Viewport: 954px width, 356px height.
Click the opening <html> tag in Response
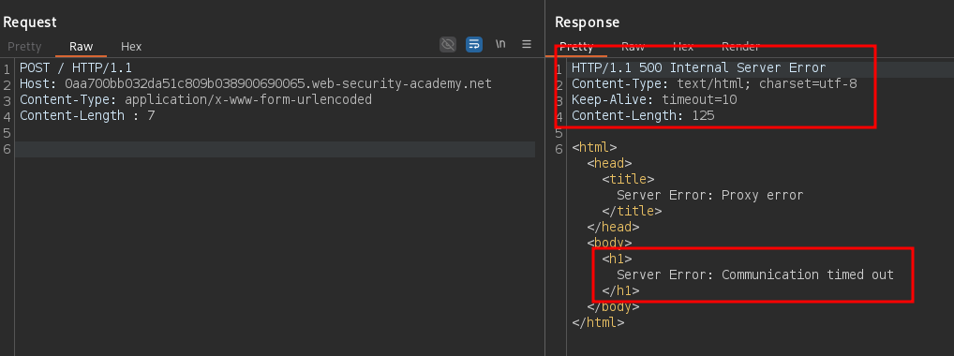594,147
